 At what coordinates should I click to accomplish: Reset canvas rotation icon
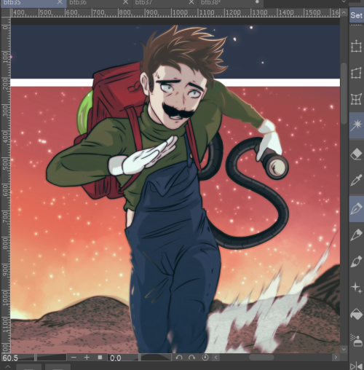tap(205, 358)
